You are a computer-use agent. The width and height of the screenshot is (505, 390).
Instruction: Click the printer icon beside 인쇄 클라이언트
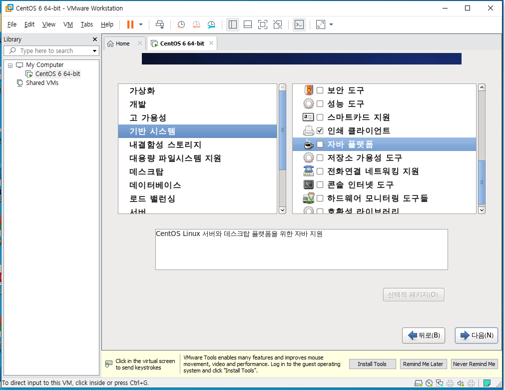[x=309, y=130]
